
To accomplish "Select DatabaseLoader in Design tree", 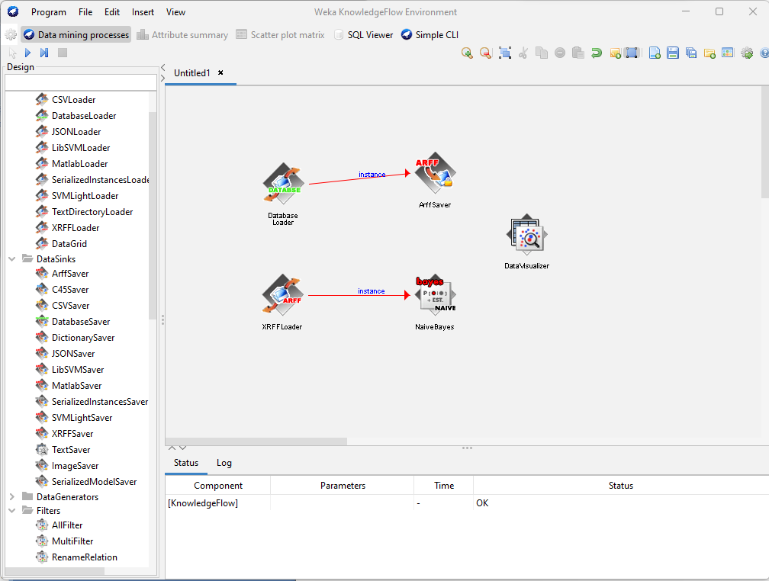I will point(84,116).
